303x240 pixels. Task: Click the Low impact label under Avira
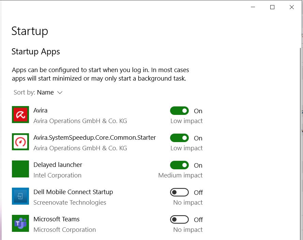coord(186,121)
